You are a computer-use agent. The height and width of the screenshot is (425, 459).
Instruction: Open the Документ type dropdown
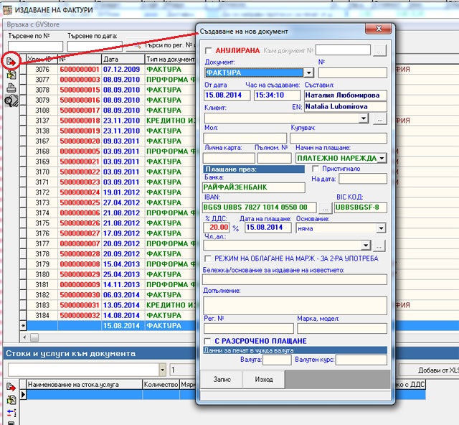(x=308, y=73)
